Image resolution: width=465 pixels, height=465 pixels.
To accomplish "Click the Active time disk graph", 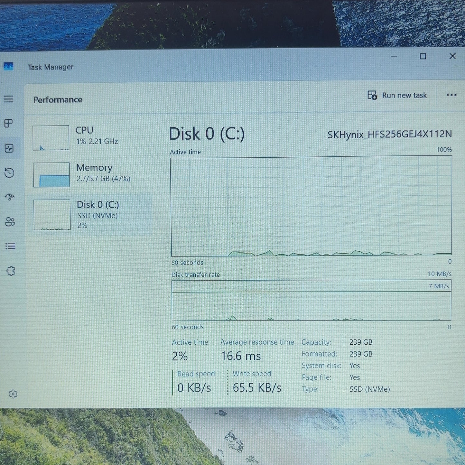I will [311, 206].
